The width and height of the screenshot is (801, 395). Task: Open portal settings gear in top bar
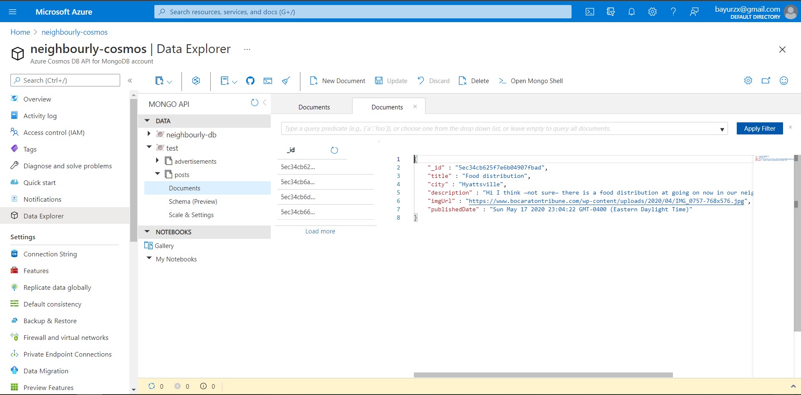(x=652, y=12)
